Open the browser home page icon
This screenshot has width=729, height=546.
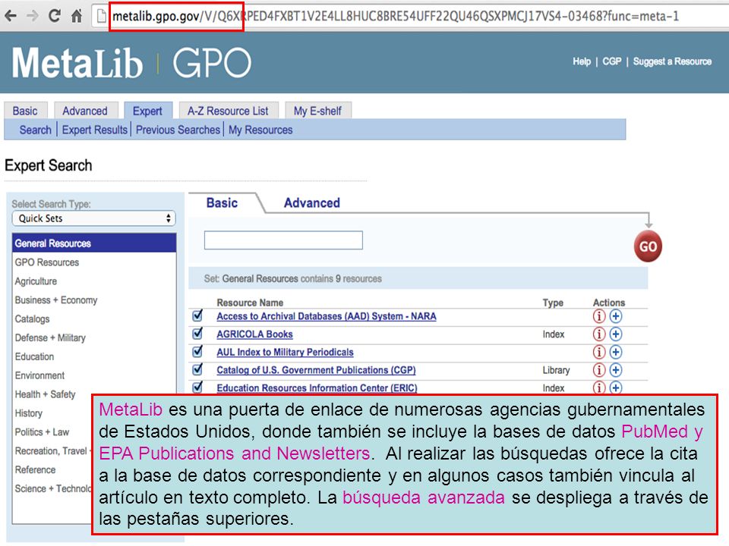(x=77, y=16)
